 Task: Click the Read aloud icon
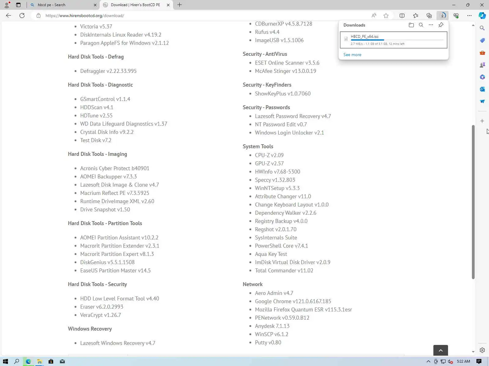tap(374, 16)
